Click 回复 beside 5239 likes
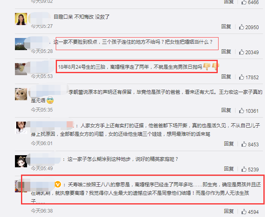The height and width of the screenshot is (217, 265). click(229, 169)
